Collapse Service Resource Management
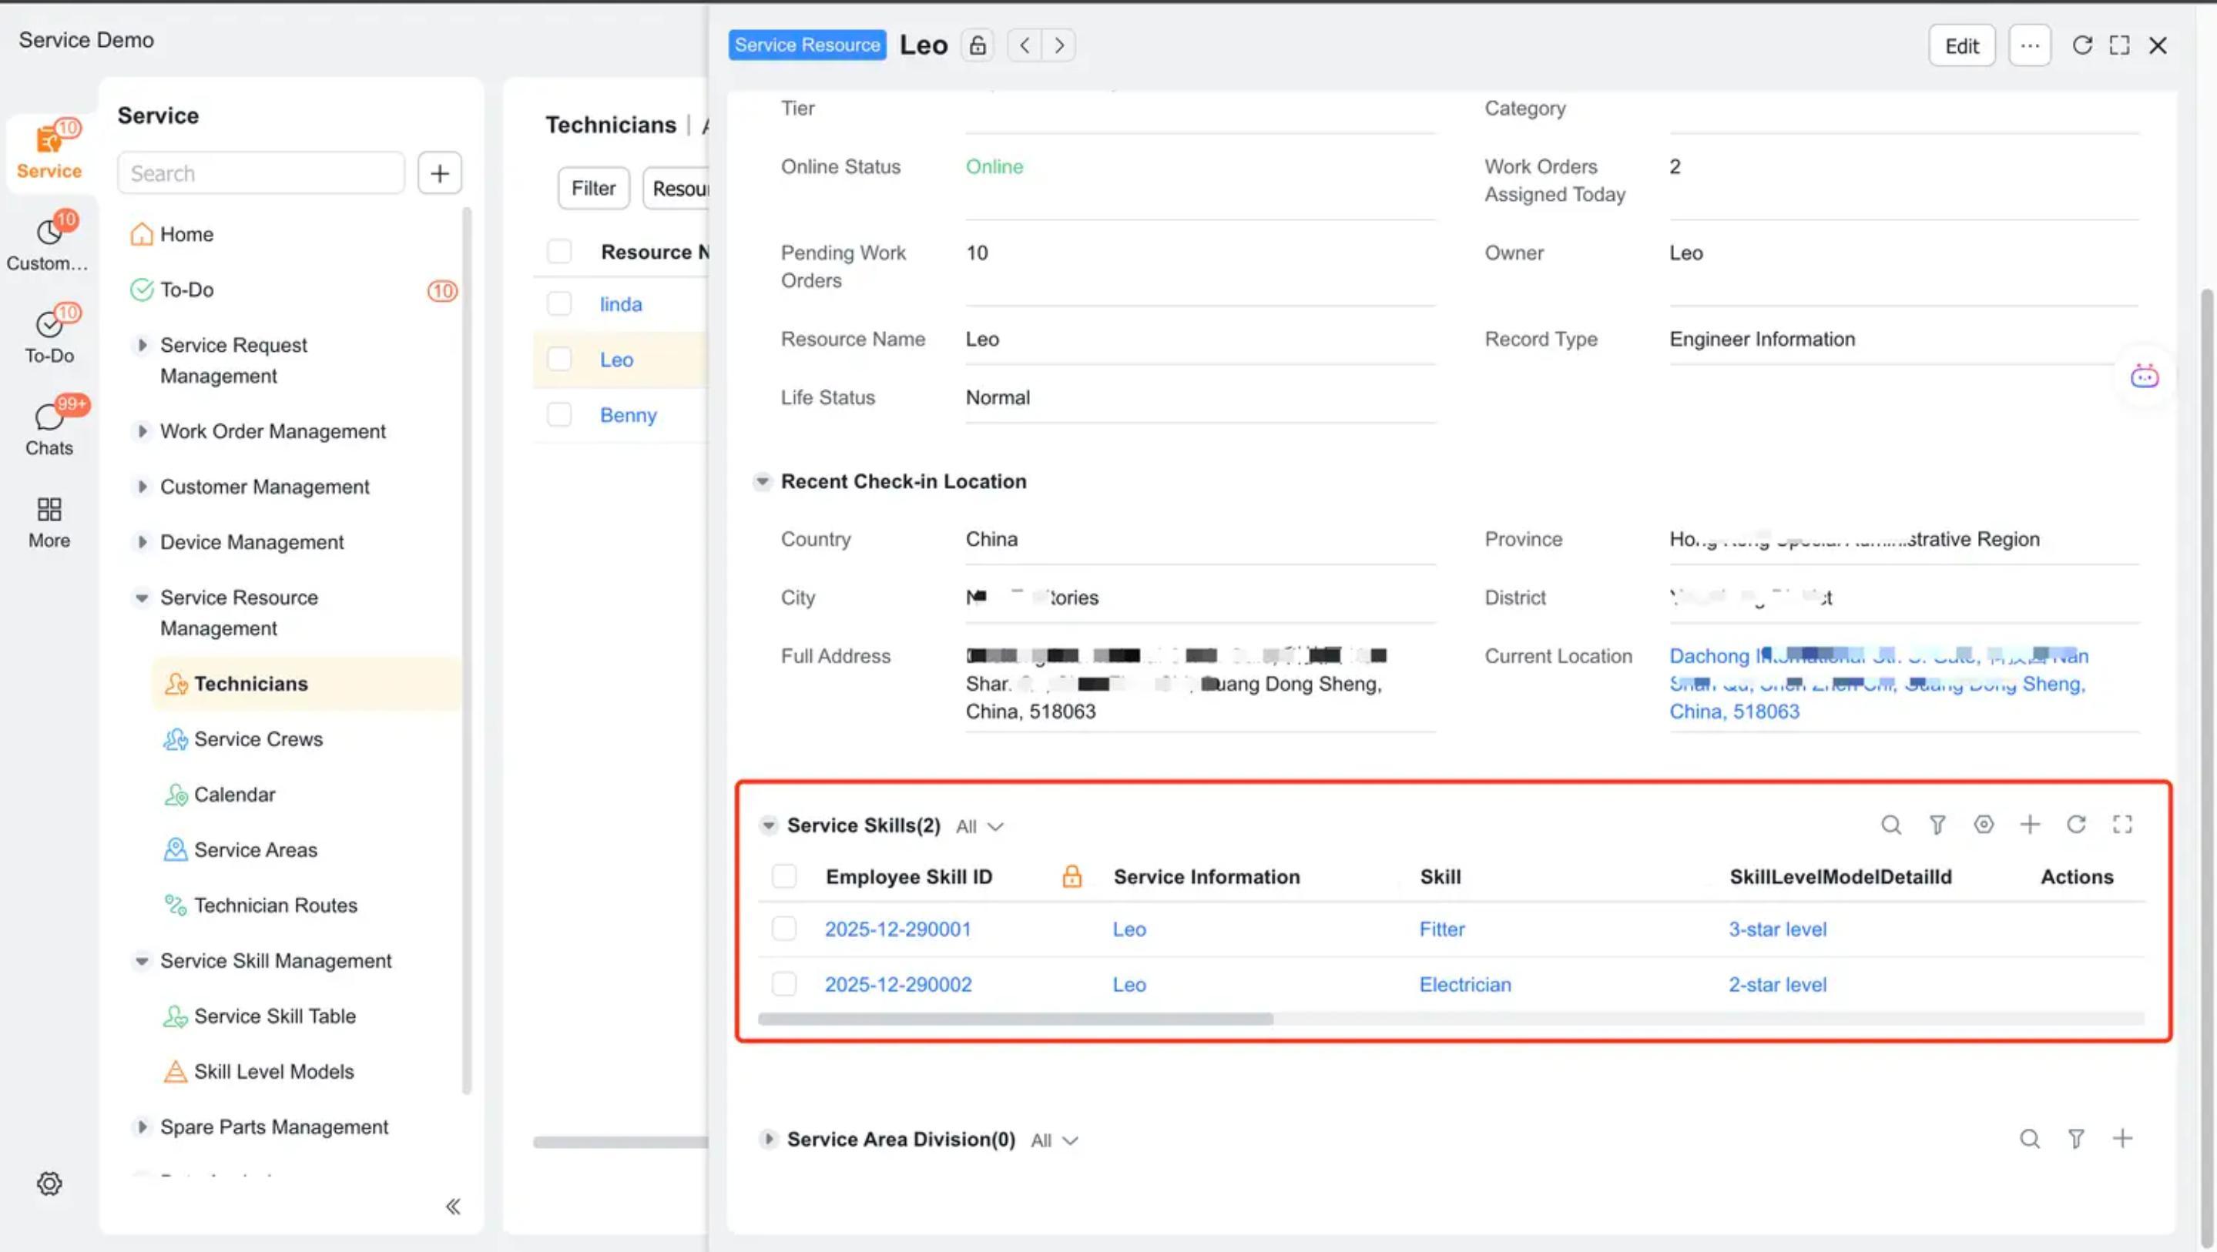 click(x=142, y=598)
